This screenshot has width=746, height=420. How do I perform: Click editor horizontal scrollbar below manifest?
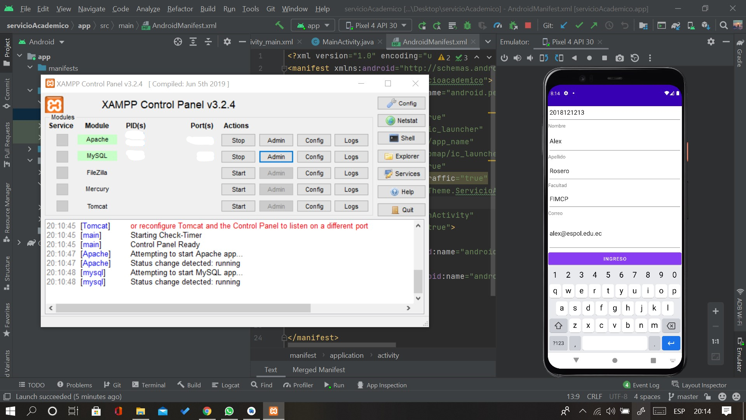342,345
